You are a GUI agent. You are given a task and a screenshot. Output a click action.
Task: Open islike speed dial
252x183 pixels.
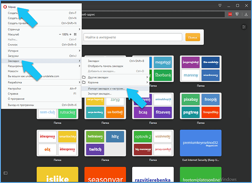click(x=57, y=174)
